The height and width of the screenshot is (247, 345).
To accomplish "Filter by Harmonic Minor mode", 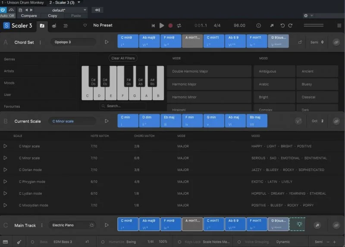I will 209,97.
